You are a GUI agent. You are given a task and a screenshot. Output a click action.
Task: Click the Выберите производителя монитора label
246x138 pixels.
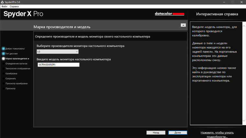[81, 46]
